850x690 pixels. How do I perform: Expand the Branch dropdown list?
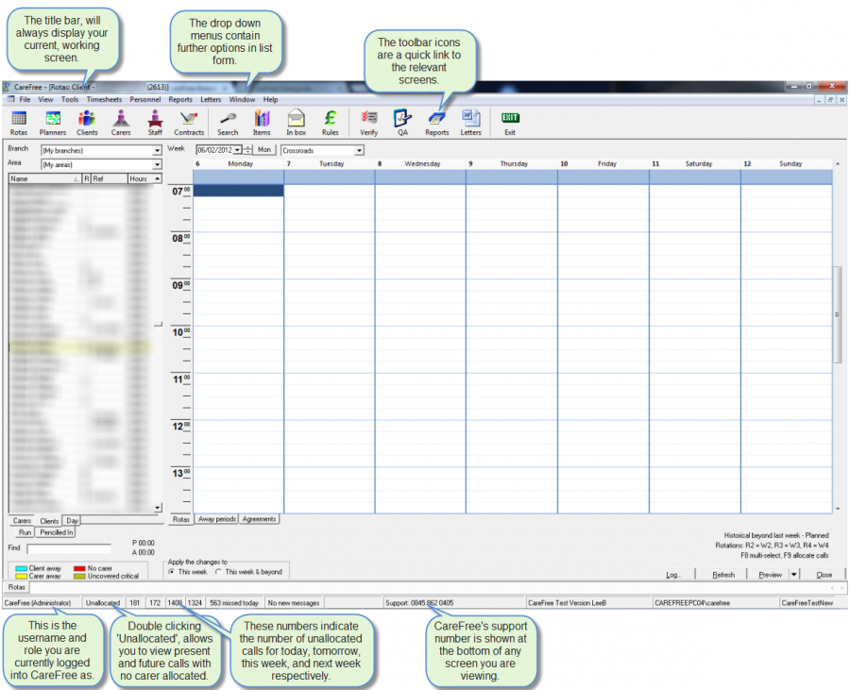[x=157, y=151]
